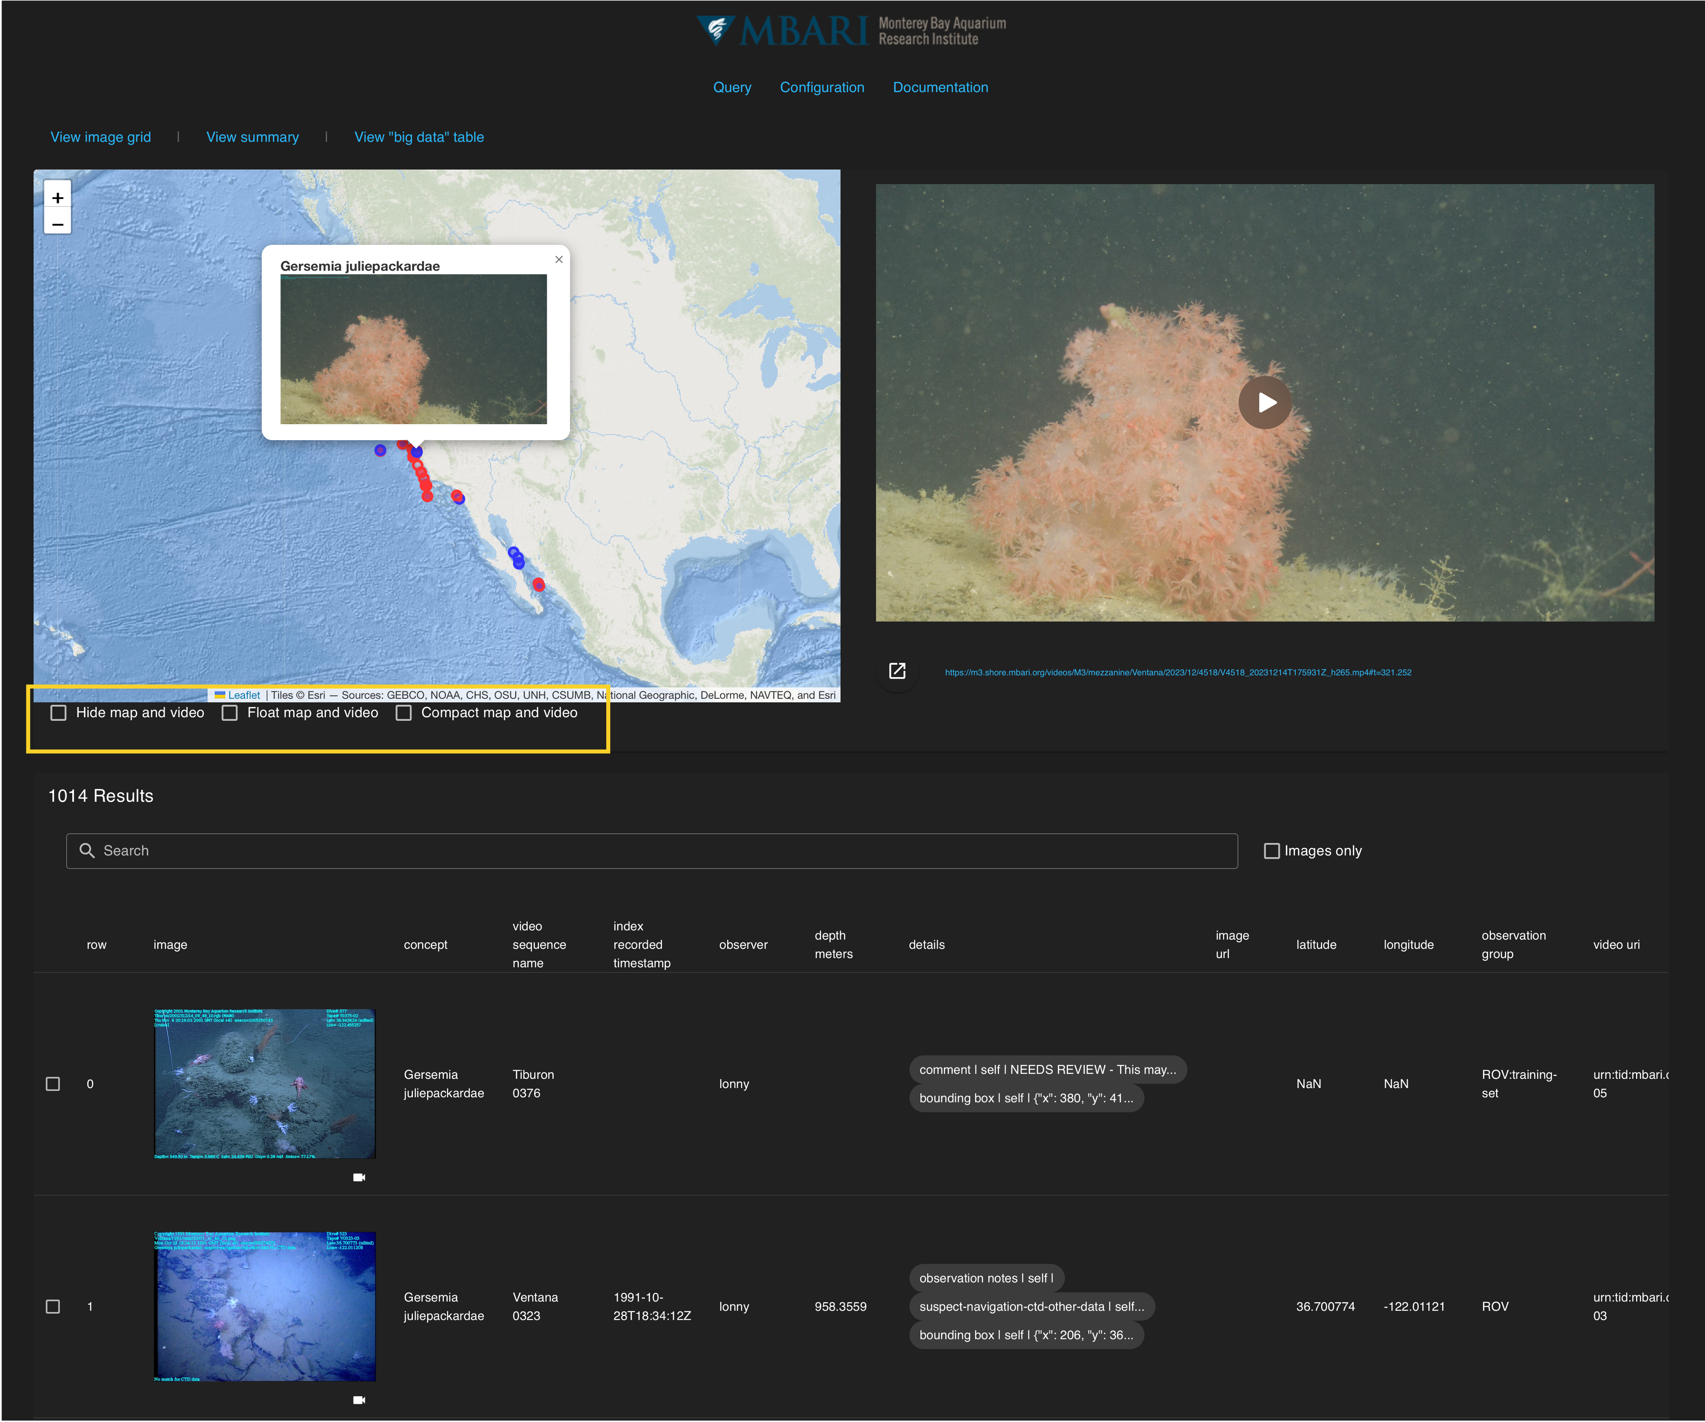This screenshot has width=1705, height=1422.
Task: Toggle Float map and video checkbox
Action: [230, 713]
